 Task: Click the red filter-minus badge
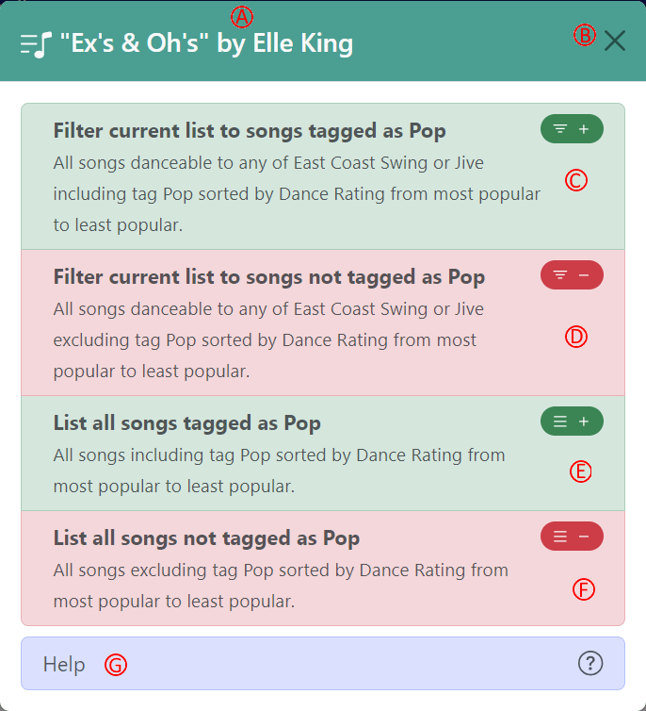572,274
